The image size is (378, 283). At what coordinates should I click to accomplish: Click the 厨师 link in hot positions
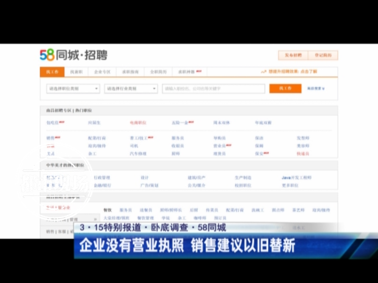coord(176,153)
